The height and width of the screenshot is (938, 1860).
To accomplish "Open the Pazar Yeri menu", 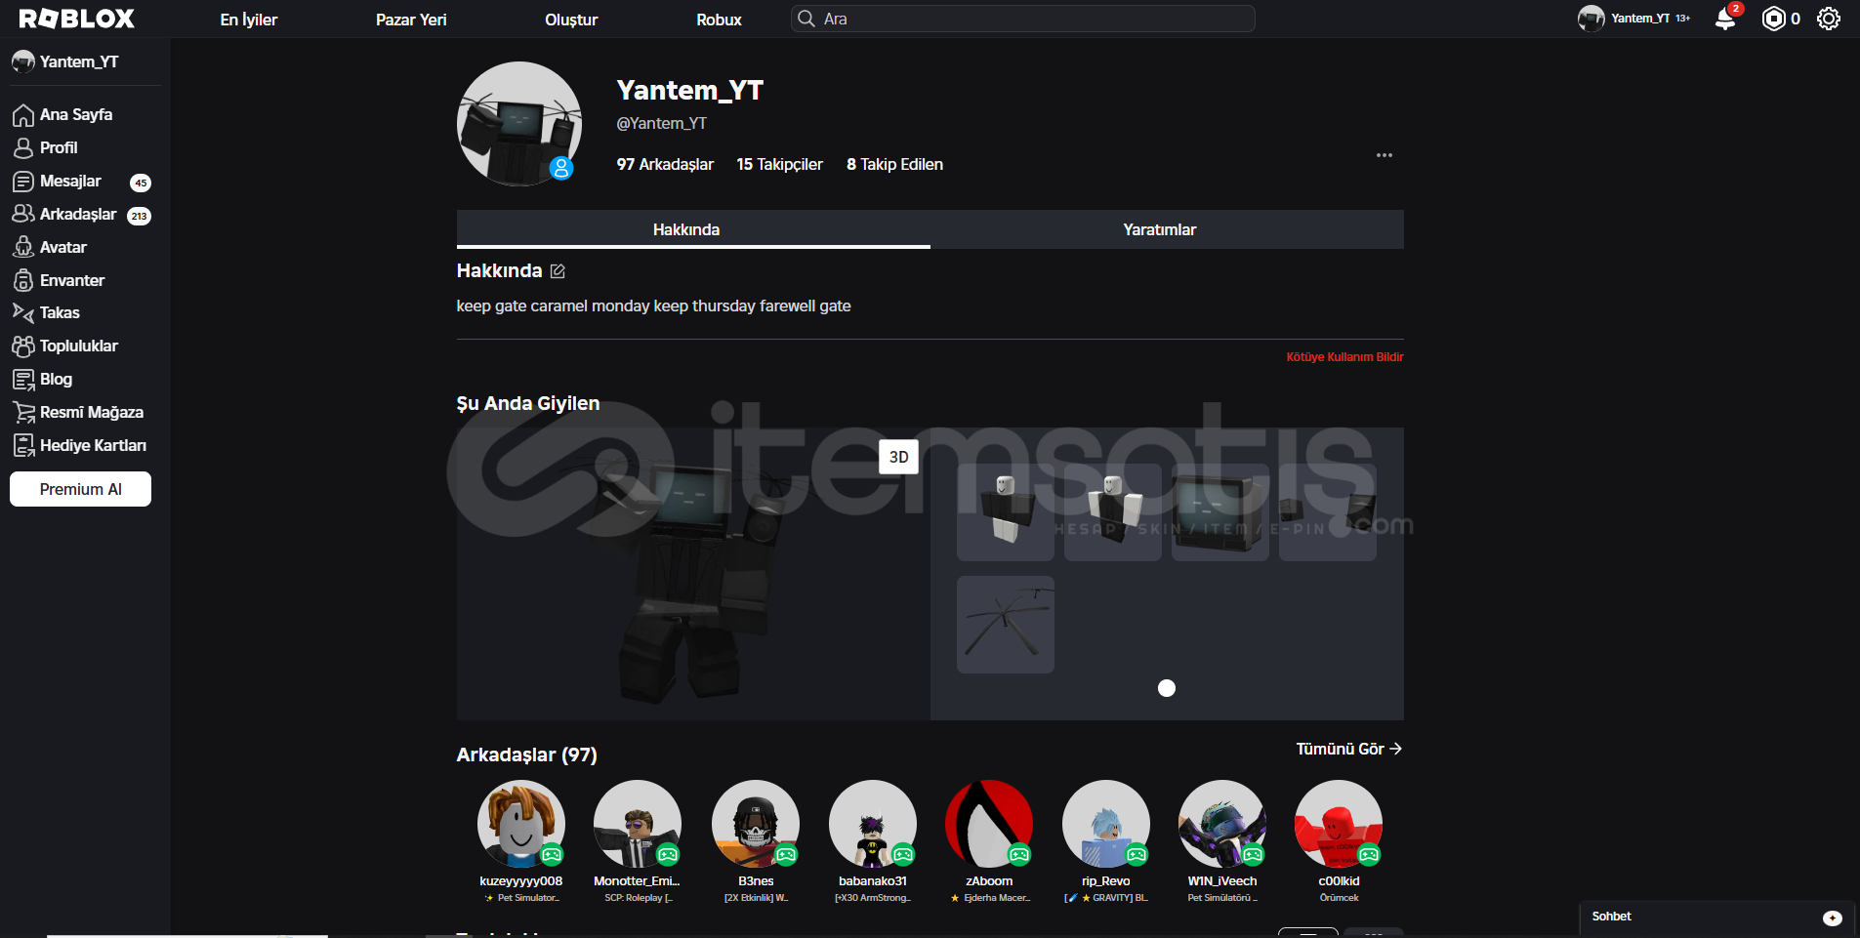I will tap(411, 20).
